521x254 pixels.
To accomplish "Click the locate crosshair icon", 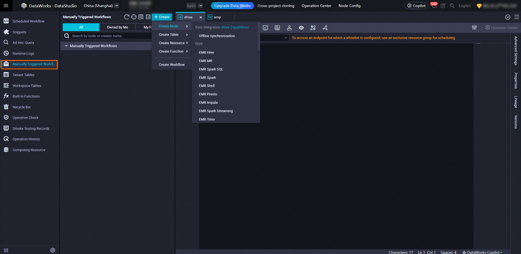I will [134, 17].
